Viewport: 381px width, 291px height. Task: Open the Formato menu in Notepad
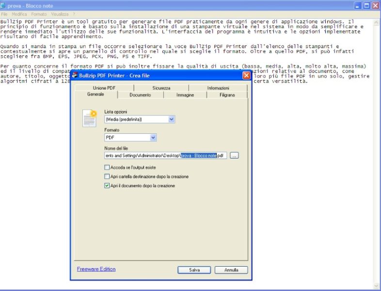click(39, 14)
